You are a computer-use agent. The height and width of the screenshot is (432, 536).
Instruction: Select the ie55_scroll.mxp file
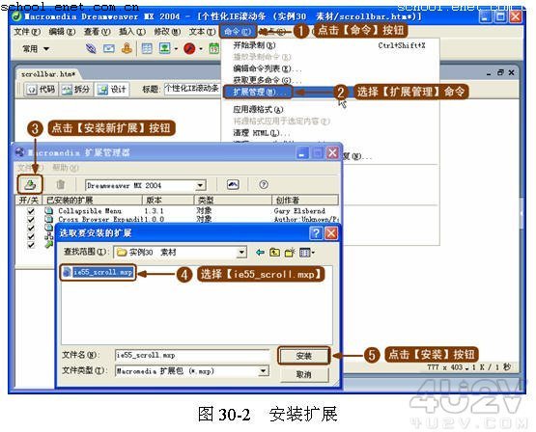click(99, 272)
